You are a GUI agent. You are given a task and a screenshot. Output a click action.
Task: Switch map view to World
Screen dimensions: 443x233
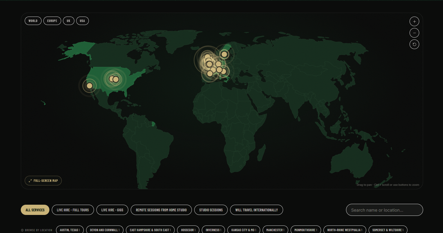coord(33,21)
